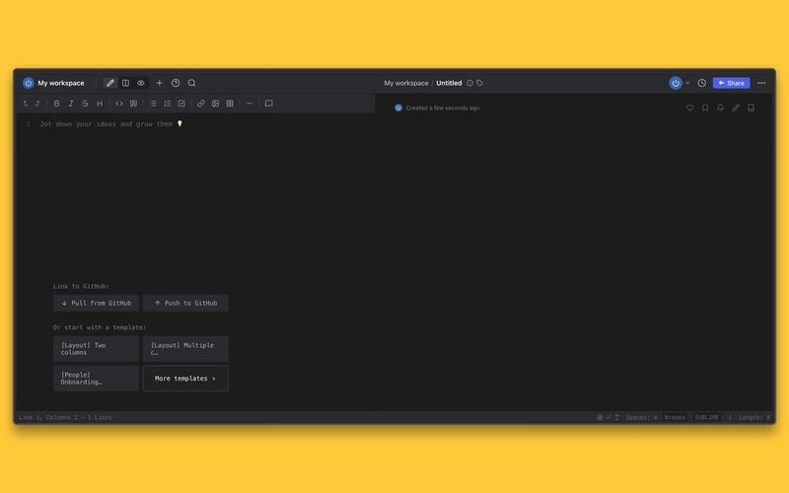Insert a horizontal rule
Viewport: 789px width, 493px height.
pyautogui.click(x=250, y=104)
